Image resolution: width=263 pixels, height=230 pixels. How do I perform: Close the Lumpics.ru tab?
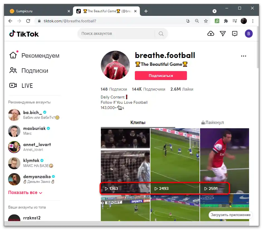69,11
